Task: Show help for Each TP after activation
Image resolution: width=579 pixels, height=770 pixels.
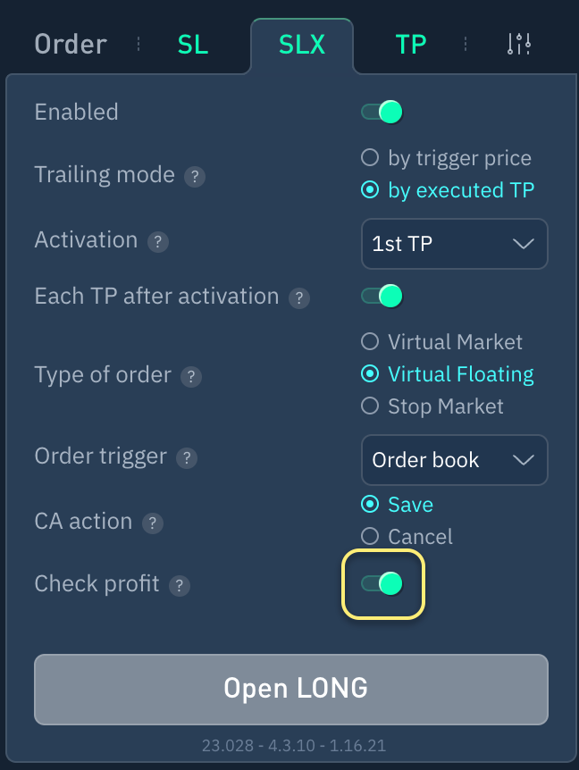Action: click(x=299, y=298)
